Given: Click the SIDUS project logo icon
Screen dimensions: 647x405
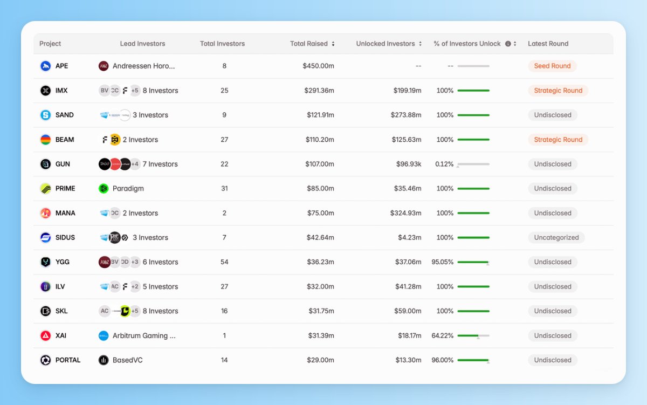Looking at the screenshot, I should pyautogui.click(x=45, y=237).
